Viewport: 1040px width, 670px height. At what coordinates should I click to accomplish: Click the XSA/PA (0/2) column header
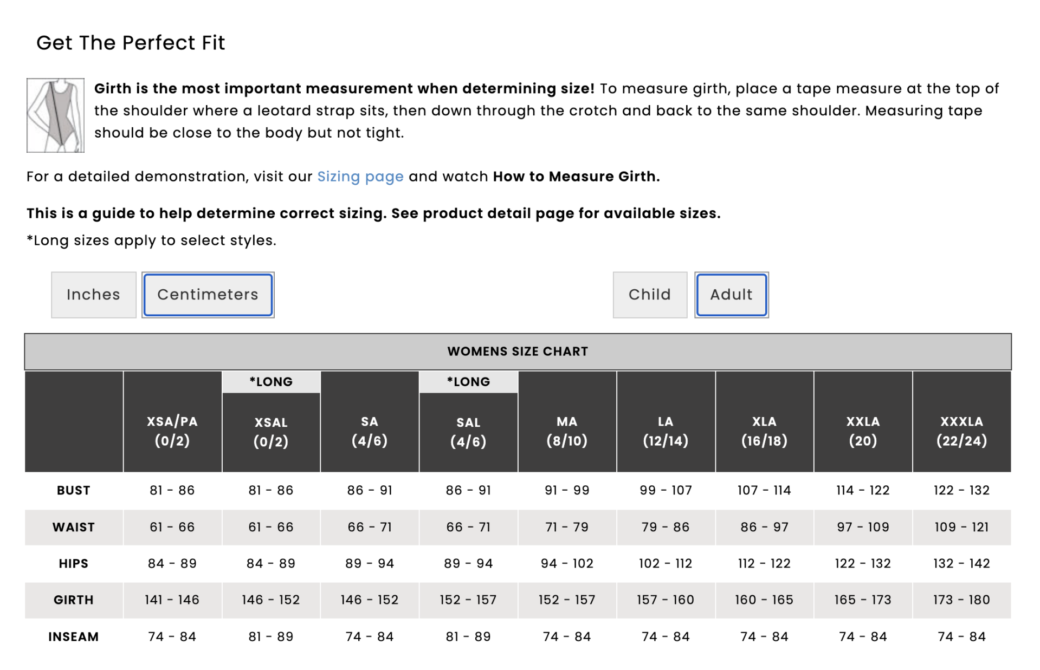[172, 431]
